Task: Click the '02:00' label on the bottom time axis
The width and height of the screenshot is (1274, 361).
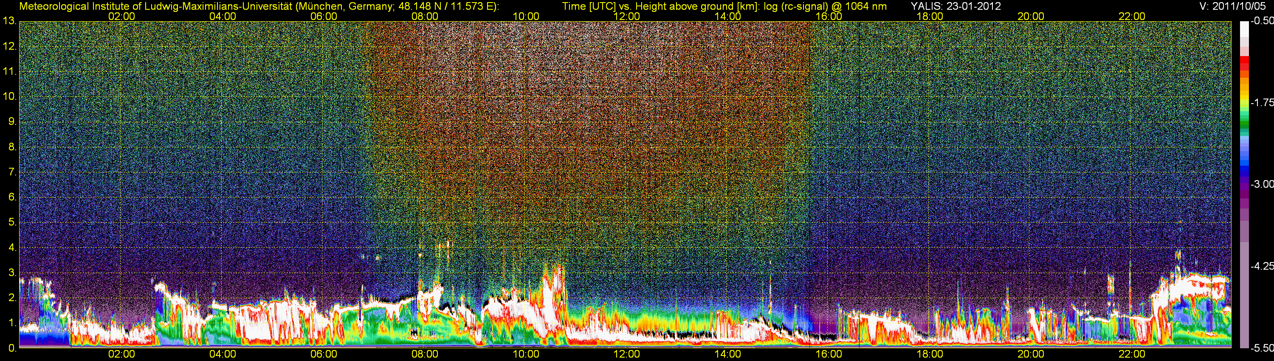Action: (121, 354)
